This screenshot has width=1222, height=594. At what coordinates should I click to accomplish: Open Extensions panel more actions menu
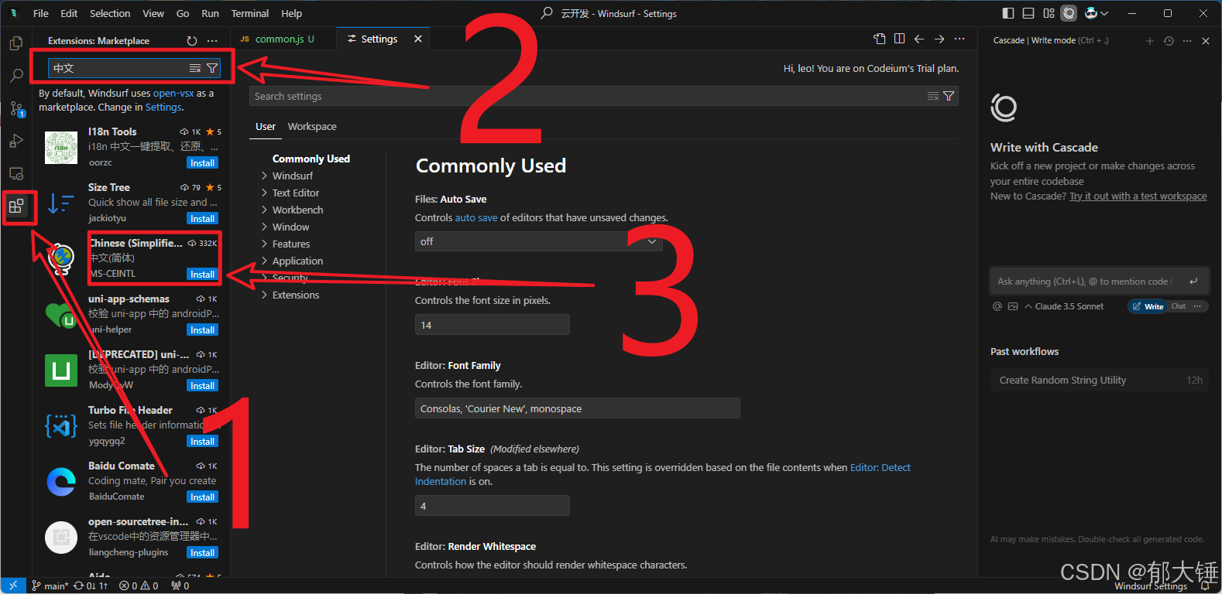[x=212, y=41]
